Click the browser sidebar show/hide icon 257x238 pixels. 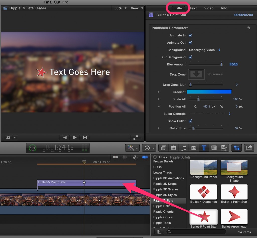coord(159,232)
